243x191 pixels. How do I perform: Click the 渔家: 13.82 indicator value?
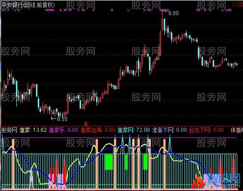click(x=33, y=130)
